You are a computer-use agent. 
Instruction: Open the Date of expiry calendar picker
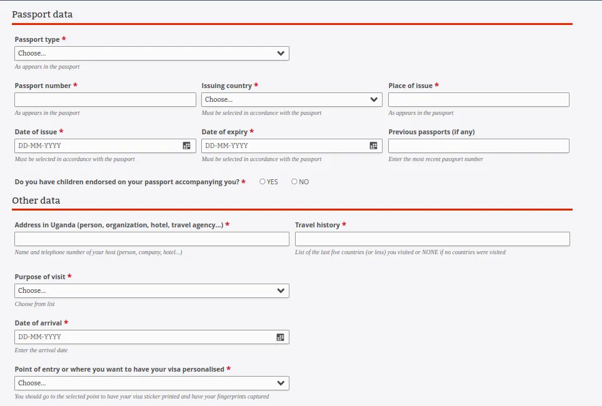pyautogui.click(x=373, y=146)
